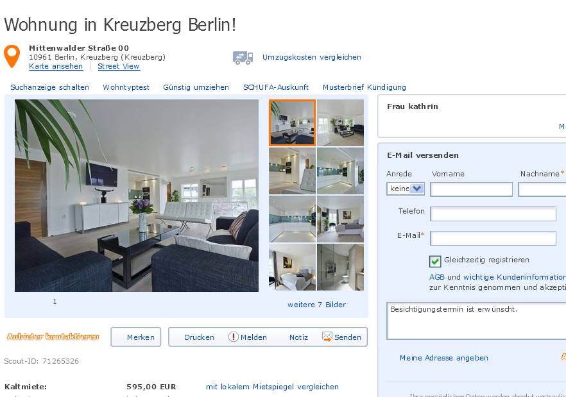566x397 pixels.
Task: Click the Besichtigungstermin message text area
Action: coord(476,321)
